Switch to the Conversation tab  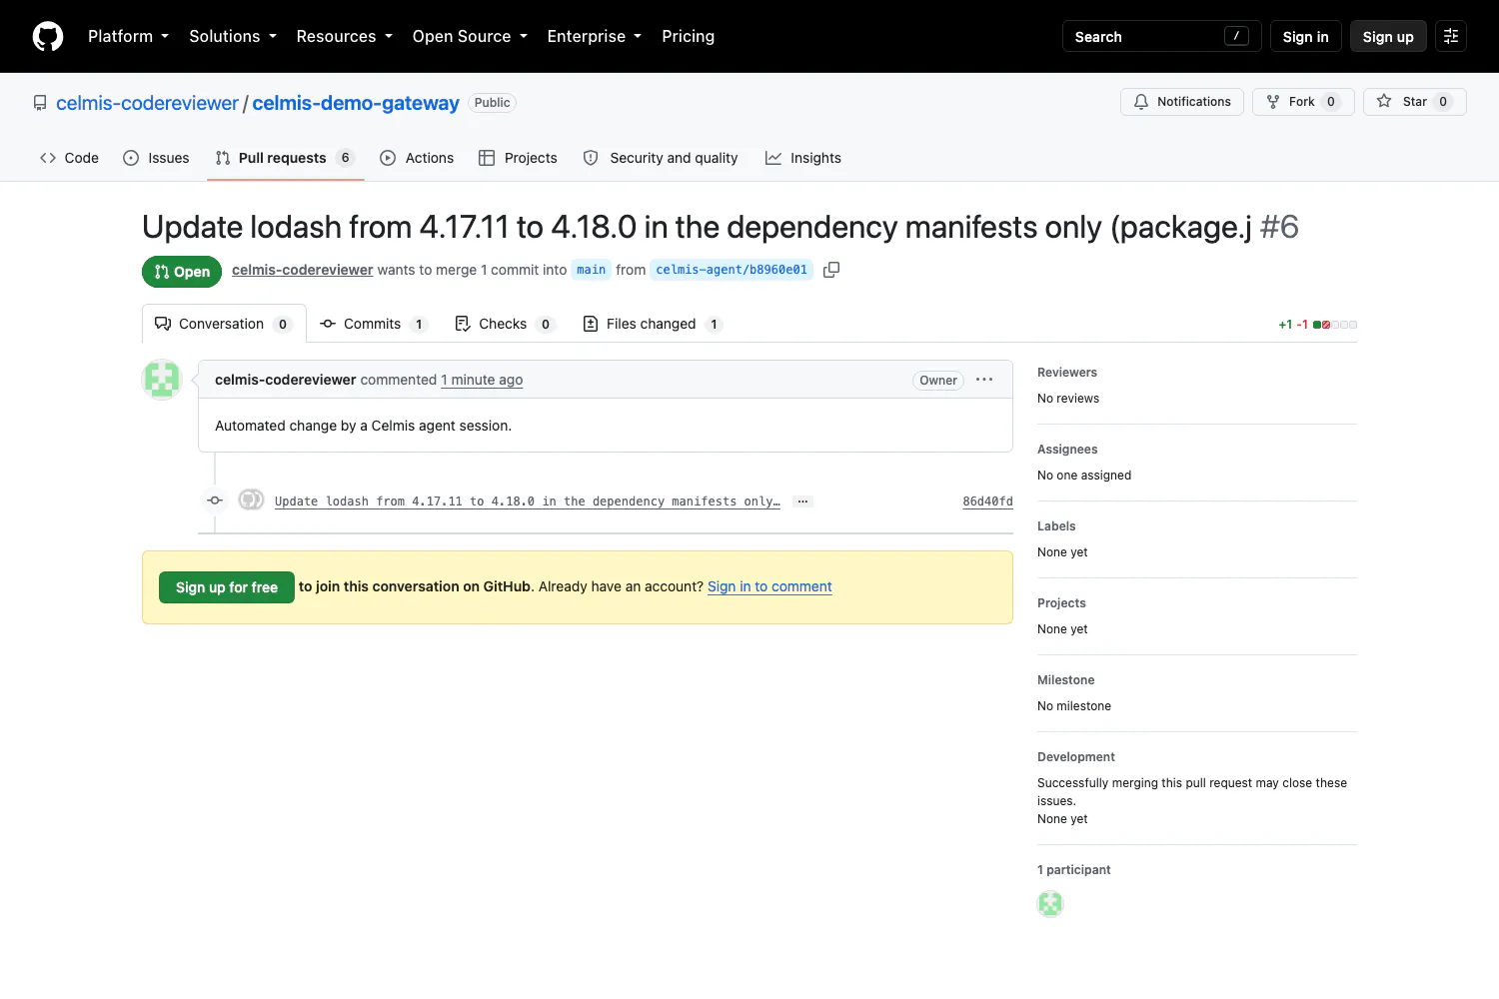pos(224,324)
